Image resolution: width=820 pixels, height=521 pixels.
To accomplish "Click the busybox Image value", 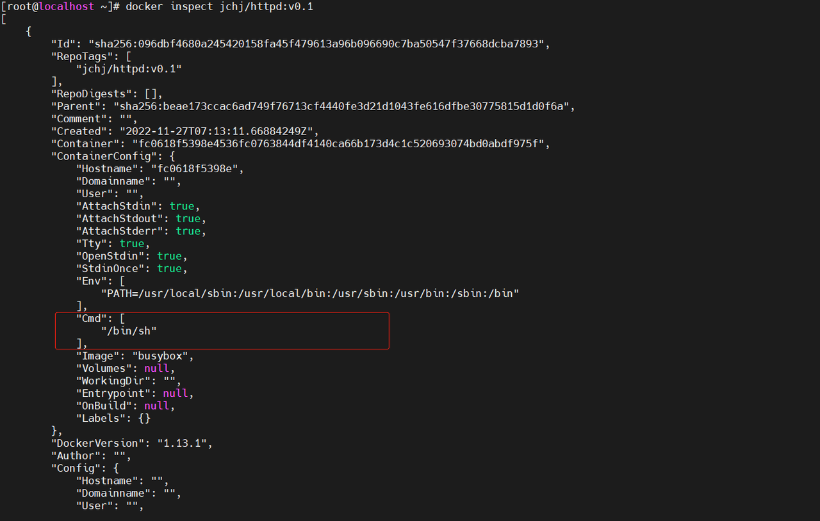I will 163,356.
